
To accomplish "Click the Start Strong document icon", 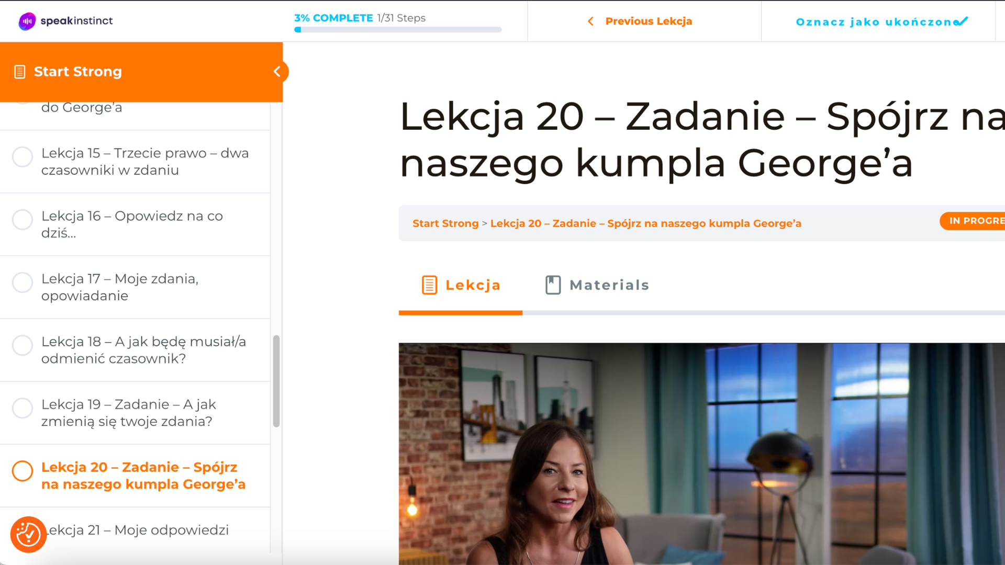I will pyautogui.click(x=20, y=72).
